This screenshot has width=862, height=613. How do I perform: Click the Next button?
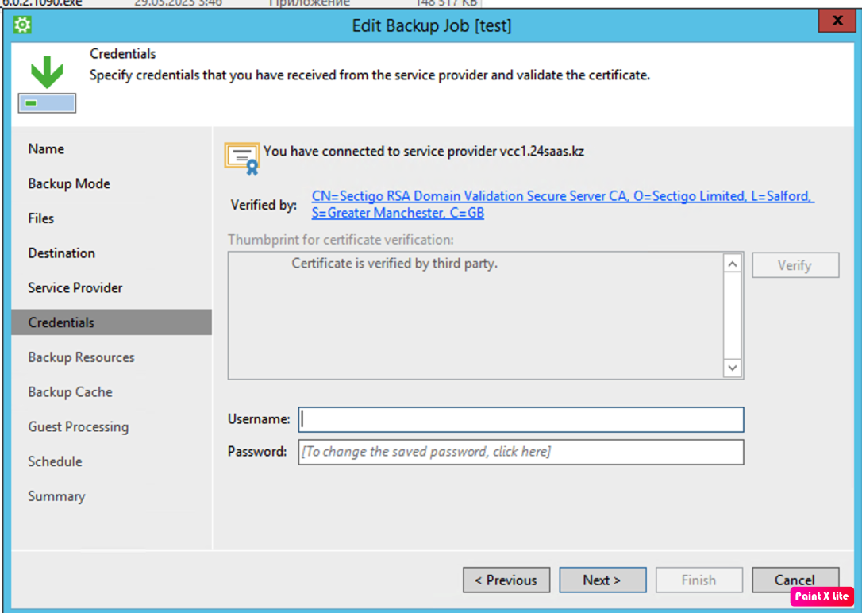(602, 580)
